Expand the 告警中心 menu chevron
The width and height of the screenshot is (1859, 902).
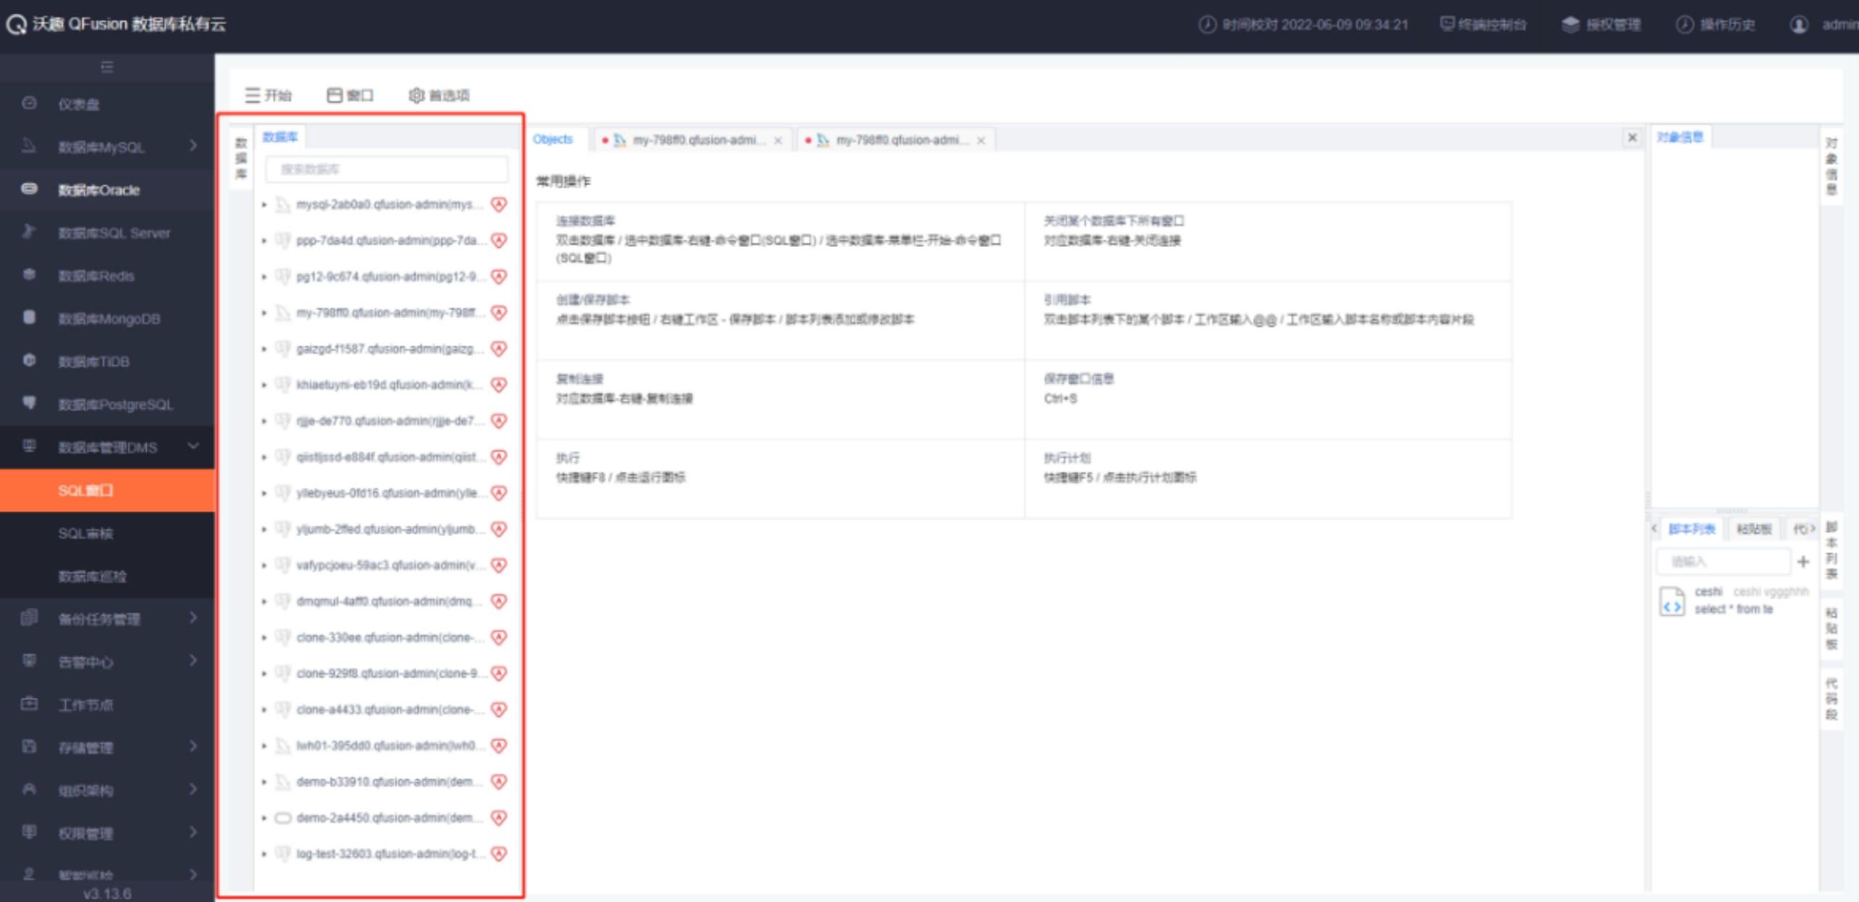[193, 661]
